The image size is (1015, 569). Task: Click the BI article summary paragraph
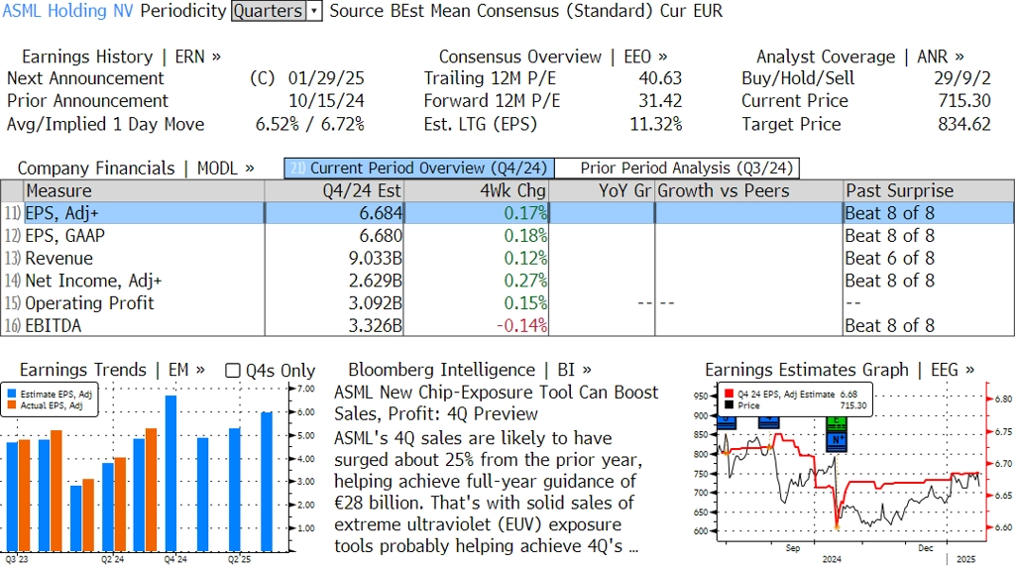point(489,492)
